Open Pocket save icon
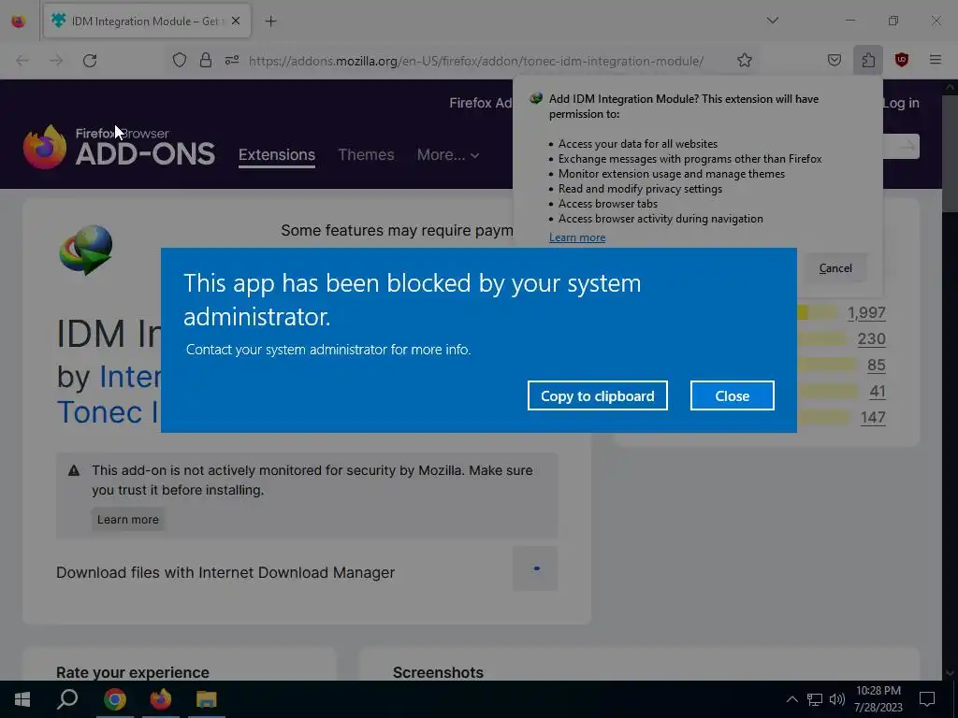The height and width of the screenshot is (718, 958). coord(834,61)
